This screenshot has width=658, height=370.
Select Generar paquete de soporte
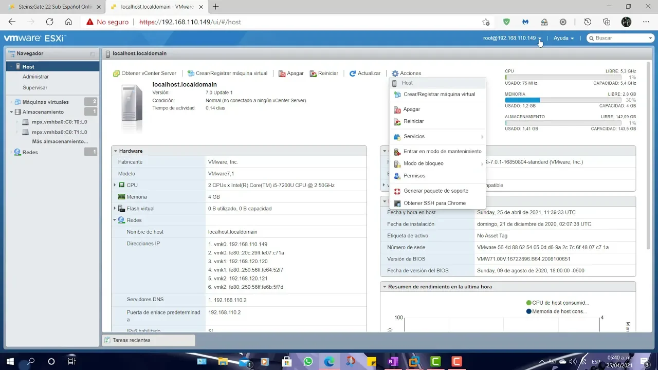pos(435,191)
